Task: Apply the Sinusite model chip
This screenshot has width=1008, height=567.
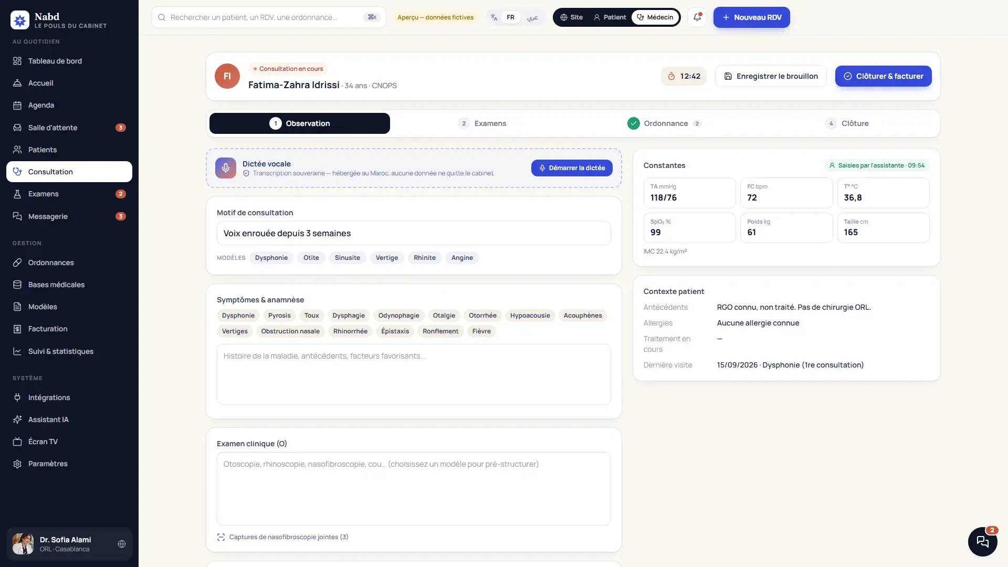Action: 347,258
